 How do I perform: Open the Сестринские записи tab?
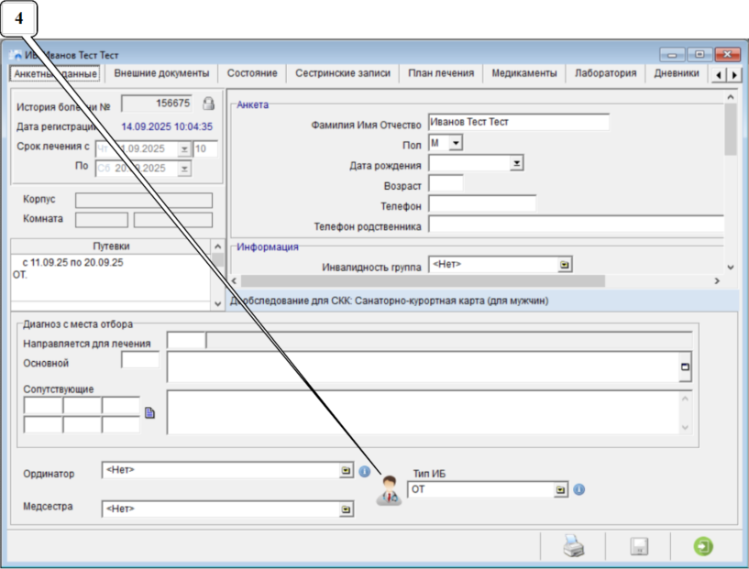coord(342,73)
